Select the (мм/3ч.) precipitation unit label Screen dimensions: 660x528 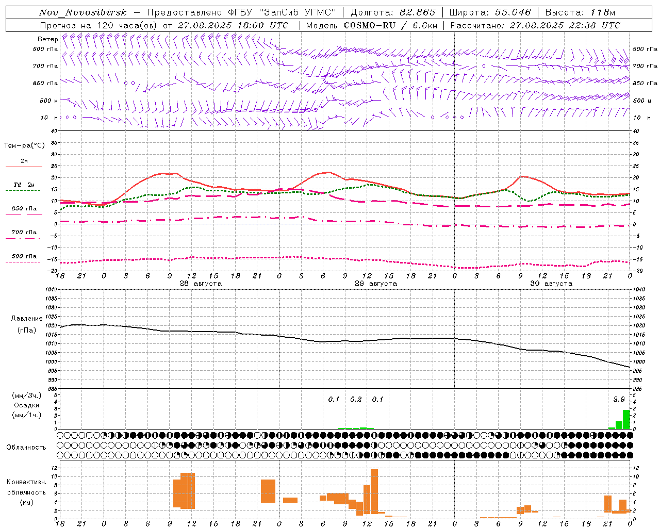[x=27, y=395]
